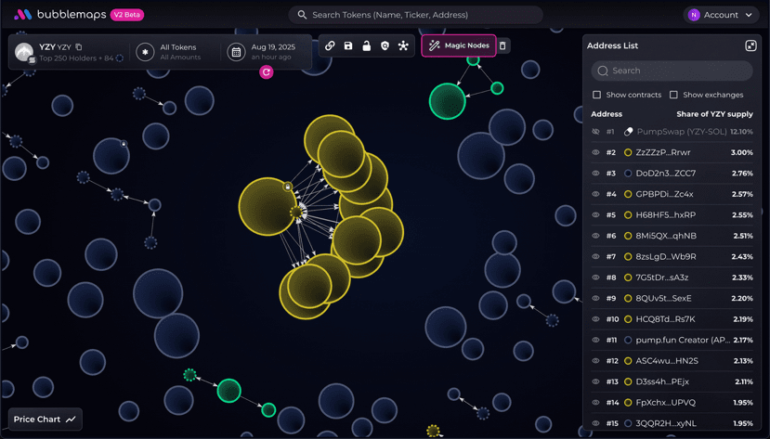Click blue marker for pump.fun Creator

[x=628, y=340]
